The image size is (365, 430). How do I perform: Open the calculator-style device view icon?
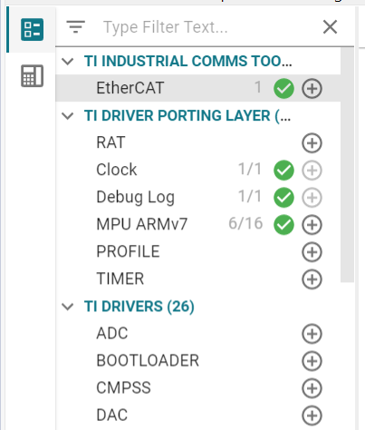click(32, 76)
